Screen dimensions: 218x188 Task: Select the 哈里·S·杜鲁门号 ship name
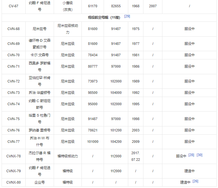39,119
